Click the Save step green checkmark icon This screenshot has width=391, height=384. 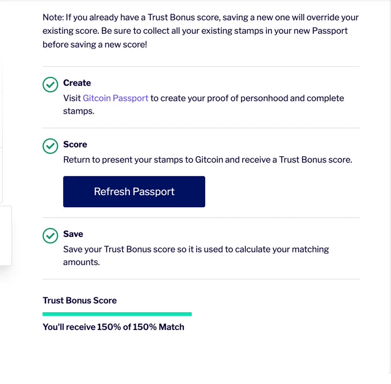tap(50, 235)
